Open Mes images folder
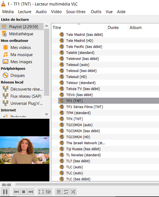Image resolution: width=159 pixels, height=197 pixels. pos(22,62)
